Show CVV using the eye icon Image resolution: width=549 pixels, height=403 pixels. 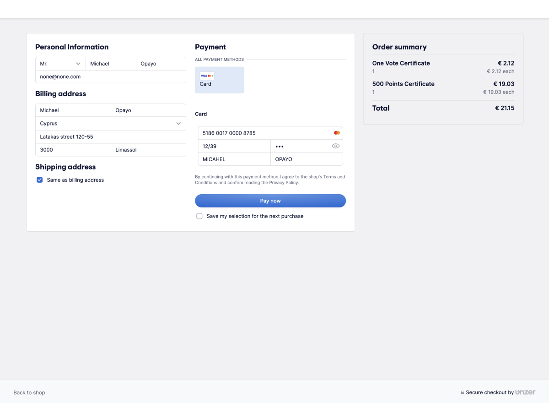335,146
